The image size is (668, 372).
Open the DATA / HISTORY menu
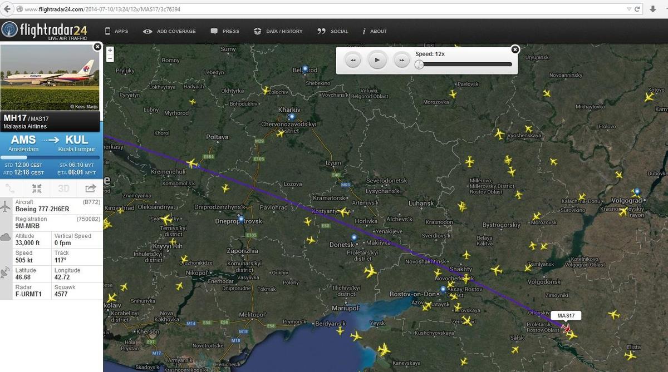point(278,31)
